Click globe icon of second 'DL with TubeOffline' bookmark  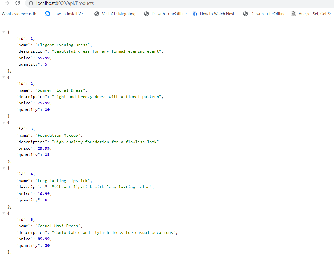pos(245,14)
